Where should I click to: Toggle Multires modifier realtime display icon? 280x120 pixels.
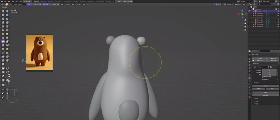coord(268,67)
